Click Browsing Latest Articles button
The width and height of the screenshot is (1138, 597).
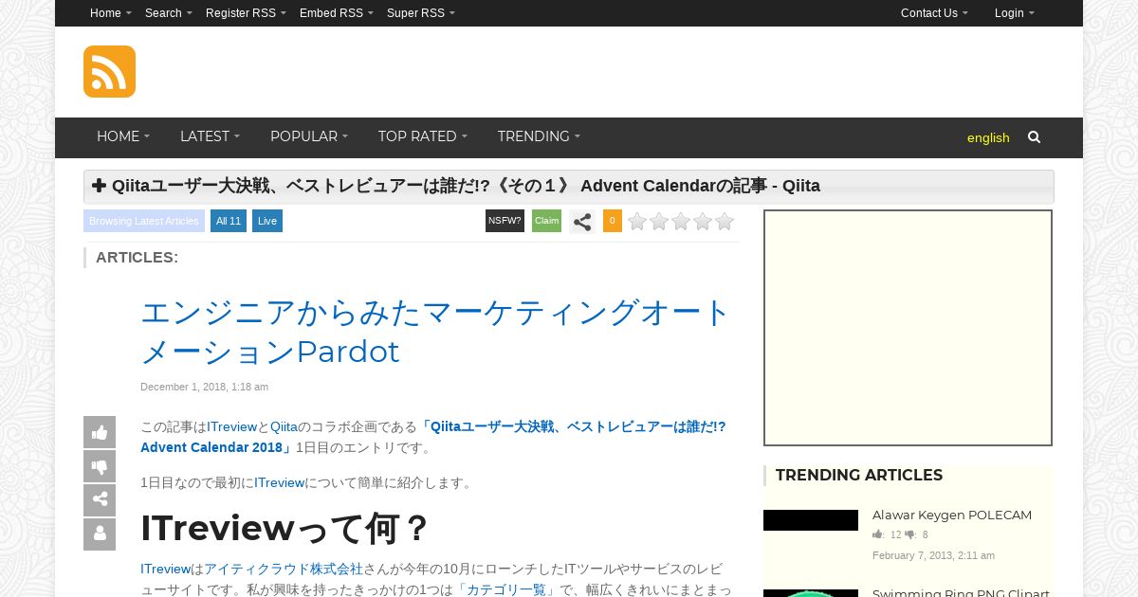(144, 221)
